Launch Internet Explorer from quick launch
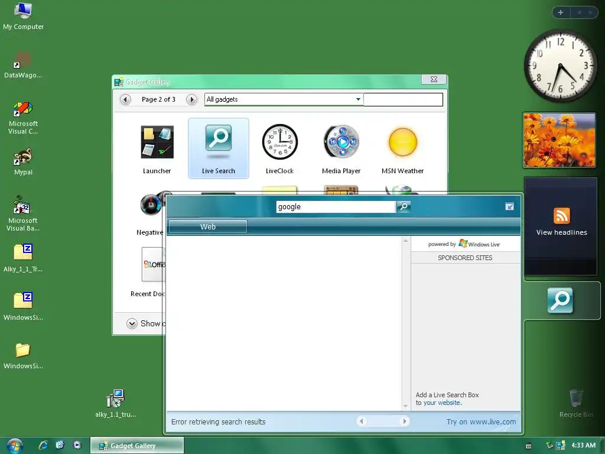 click(x=43, y=445)
